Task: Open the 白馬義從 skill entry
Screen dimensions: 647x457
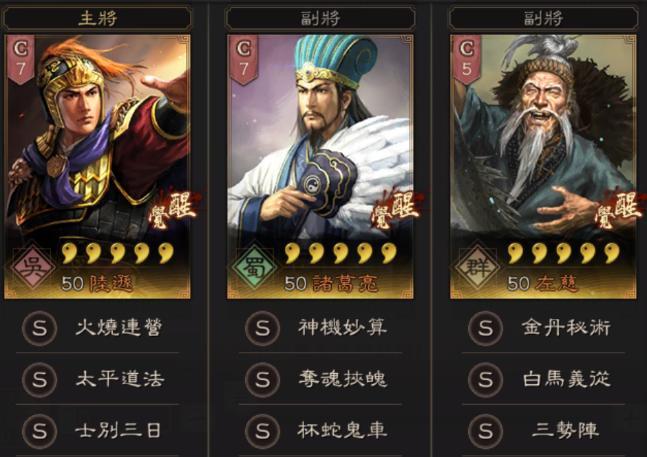Action: (x=543, y=379)
